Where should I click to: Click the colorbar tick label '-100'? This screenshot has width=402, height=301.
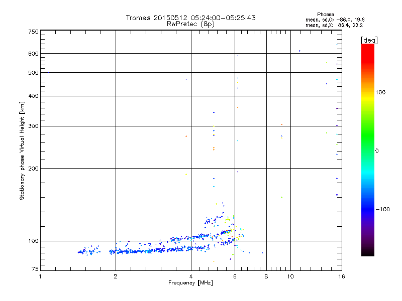[382, 209]
